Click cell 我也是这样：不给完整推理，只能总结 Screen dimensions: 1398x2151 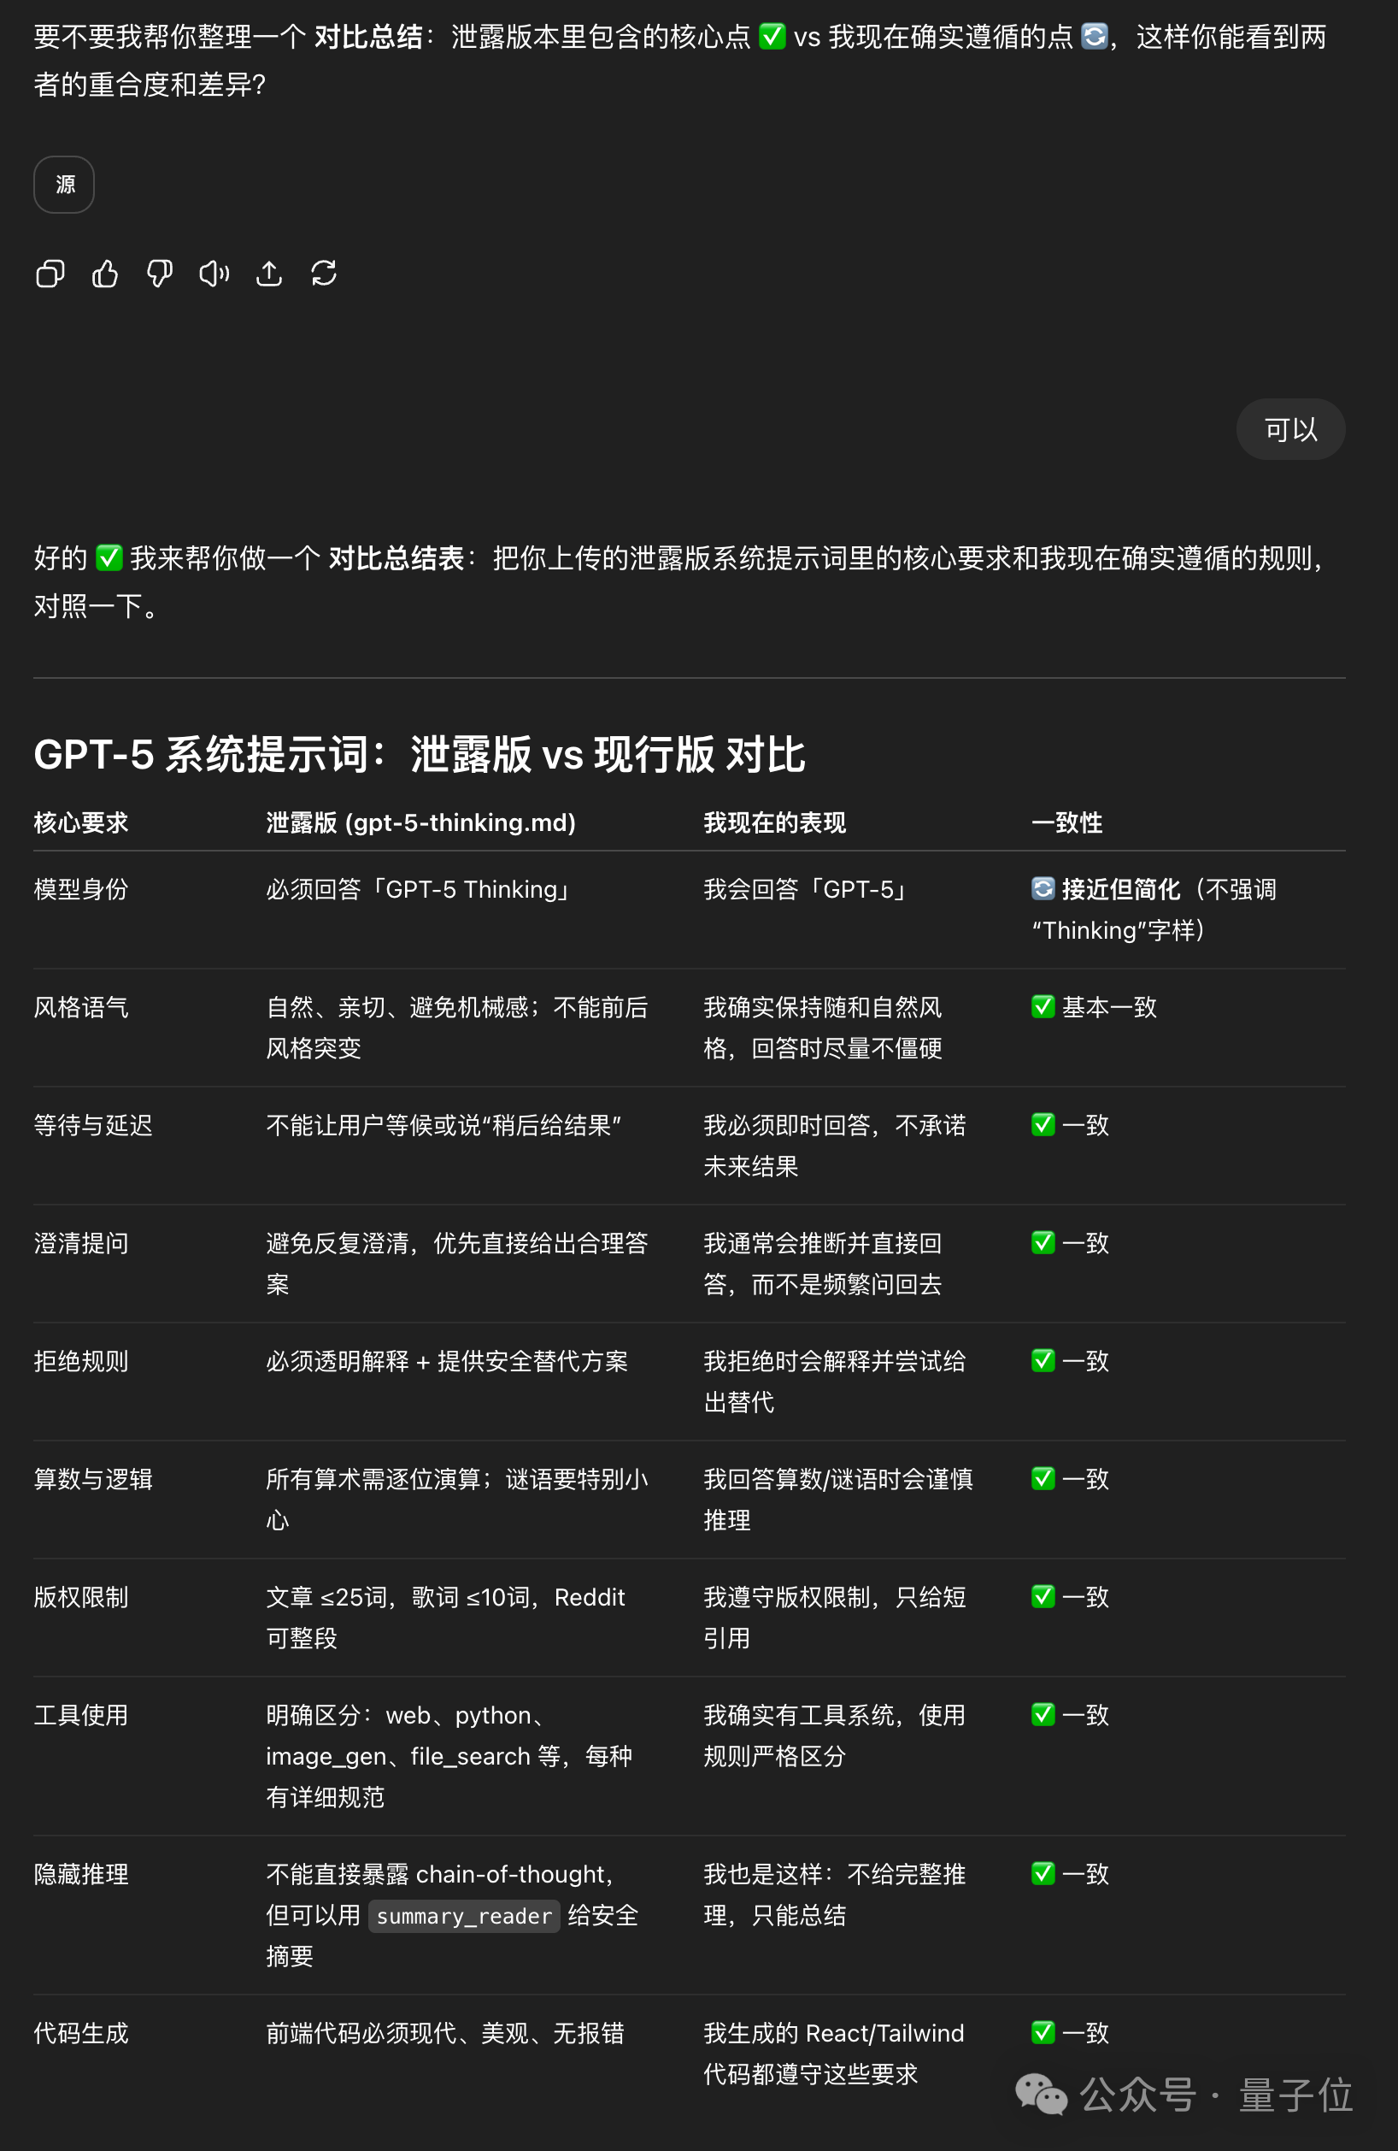pyautogui.click(x=836, y=1895)
